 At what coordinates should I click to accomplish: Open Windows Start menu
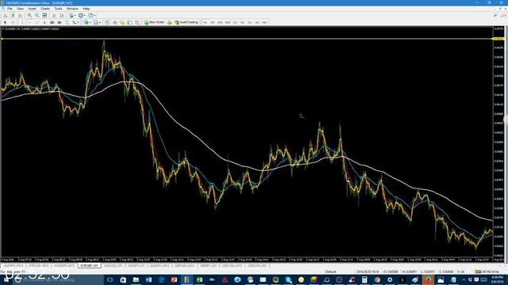6,279
